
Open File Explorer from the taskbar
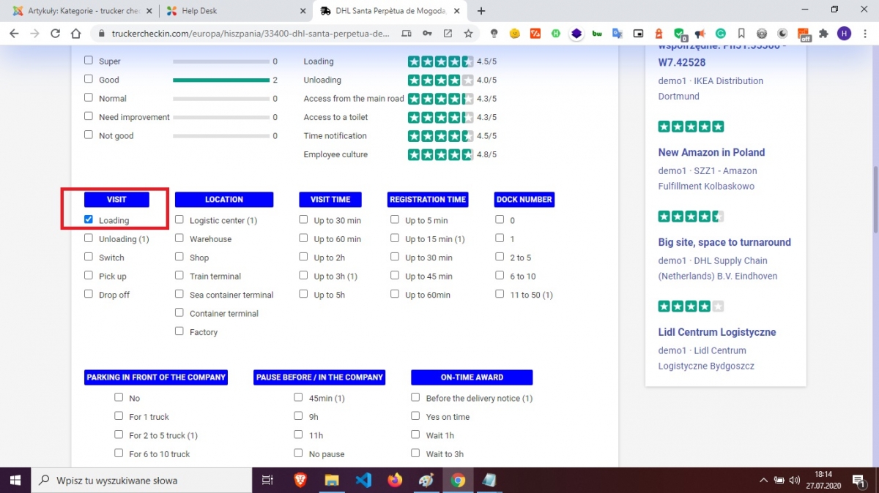click(x=332, y=481)
